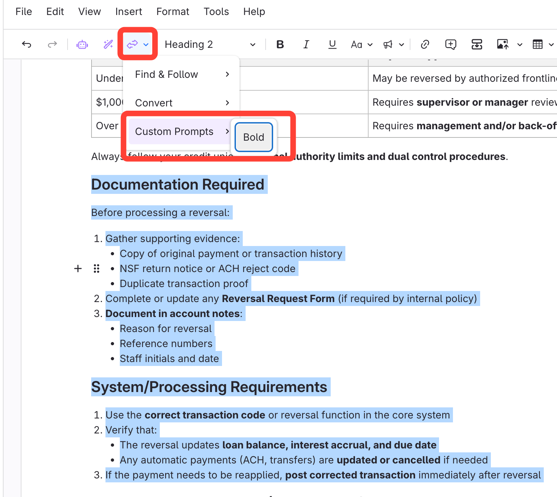This screenshot has height=497, width=557.
Task: Open the Format menu
Action: coord(173,12)
